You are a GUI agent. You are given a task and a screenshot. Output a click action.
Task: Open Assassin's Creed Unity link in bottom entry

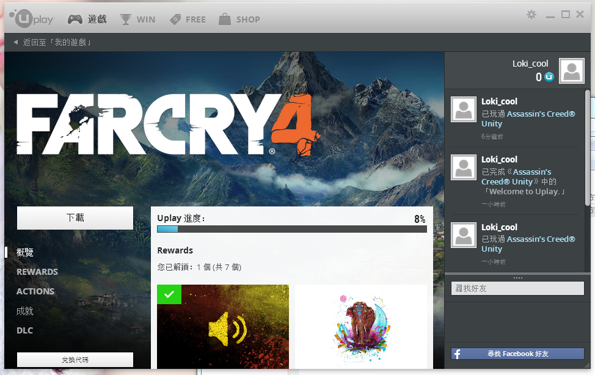pos(528,244)
